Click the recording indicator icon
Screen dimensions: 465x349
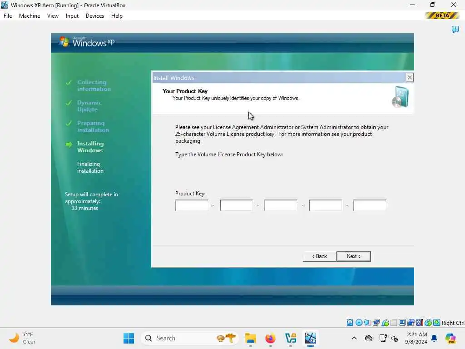[411, 323]
